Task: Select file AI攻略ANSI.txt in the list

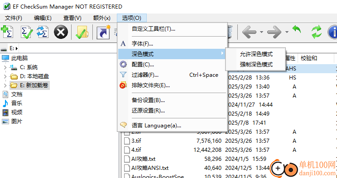Action: [150, 168]
